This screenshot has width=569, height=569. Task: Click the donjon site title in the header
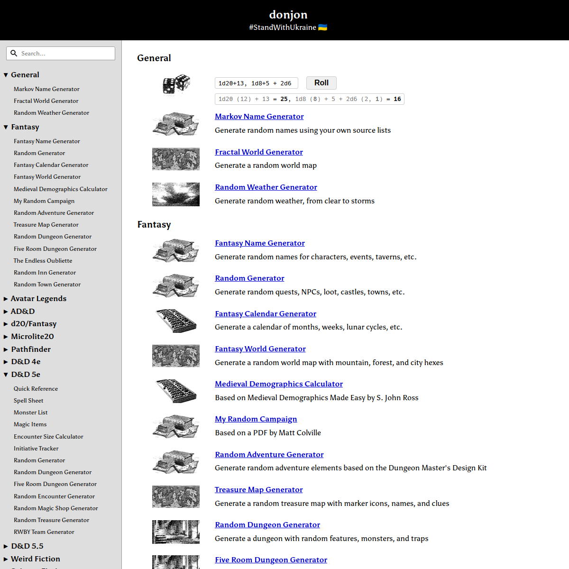click(288, 15)
